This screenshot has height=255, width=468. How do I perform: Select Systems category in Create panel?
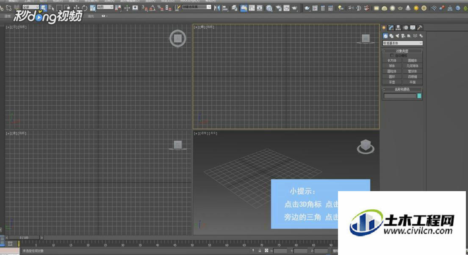pos(421,36)
